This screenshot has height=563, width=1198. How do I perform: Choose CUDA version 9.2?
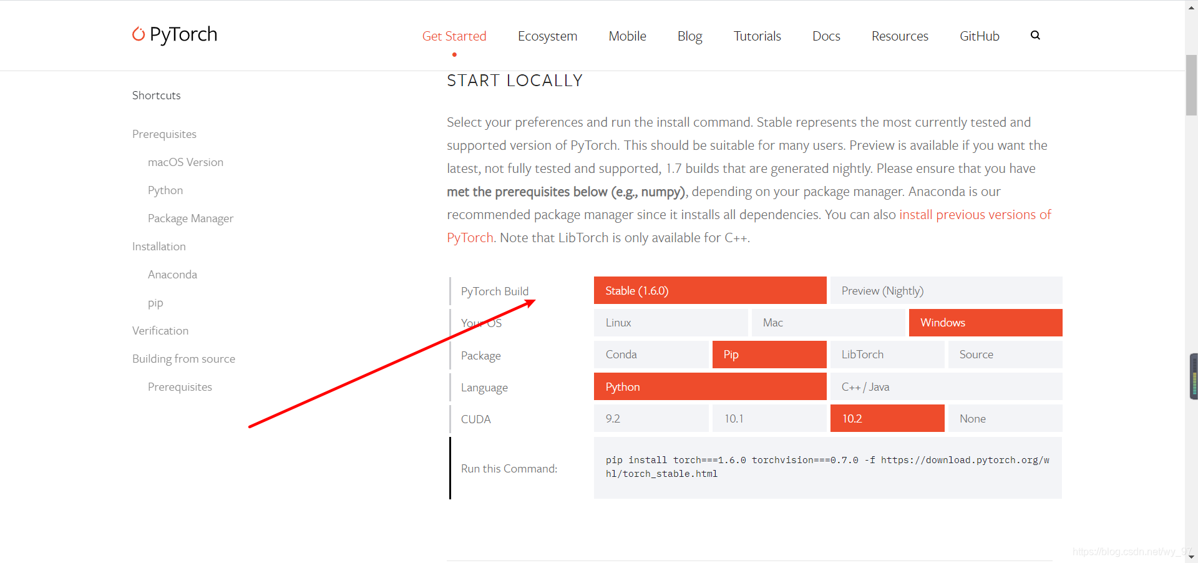(651, 418)
